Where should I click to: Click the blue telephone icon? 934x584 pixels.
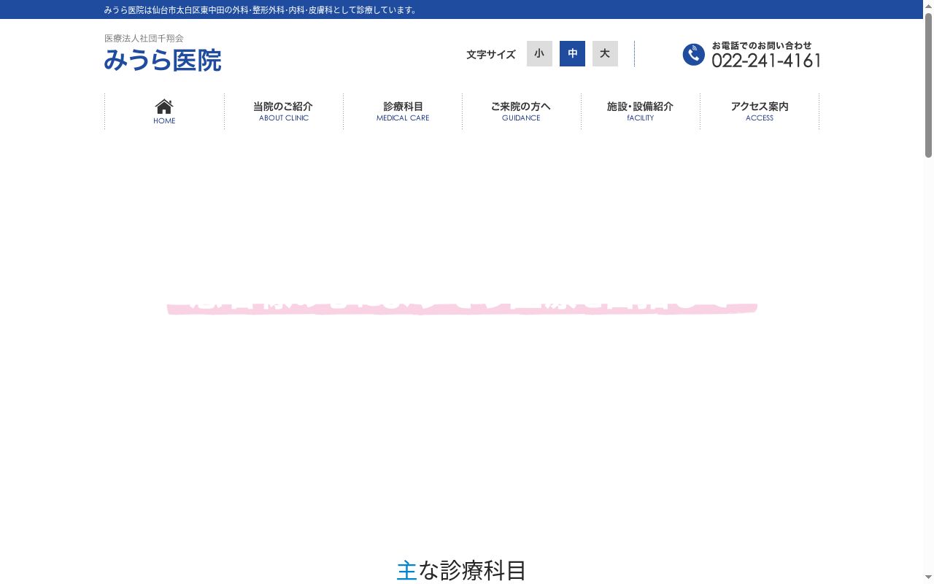coord(693,55)
